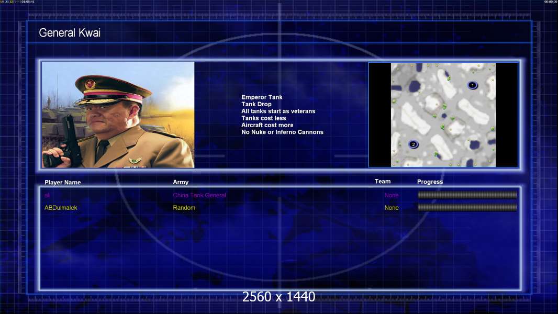This screenshot has width=558, height=314.
Task: Click loading progress bar for ABDulmalek
Action: click(467, 207)
